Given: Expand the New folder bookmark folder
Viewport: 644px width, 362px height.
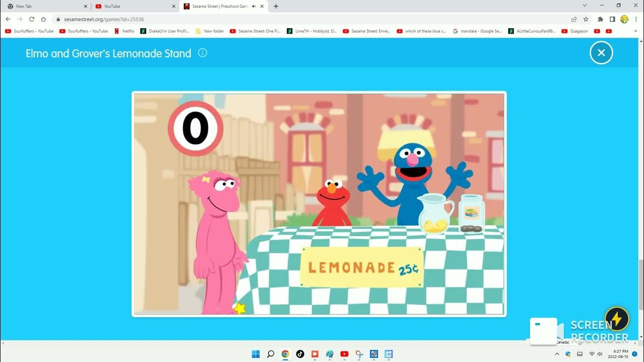Looking at the screenshot, I should pyautogui.click(x=210, y=31).
